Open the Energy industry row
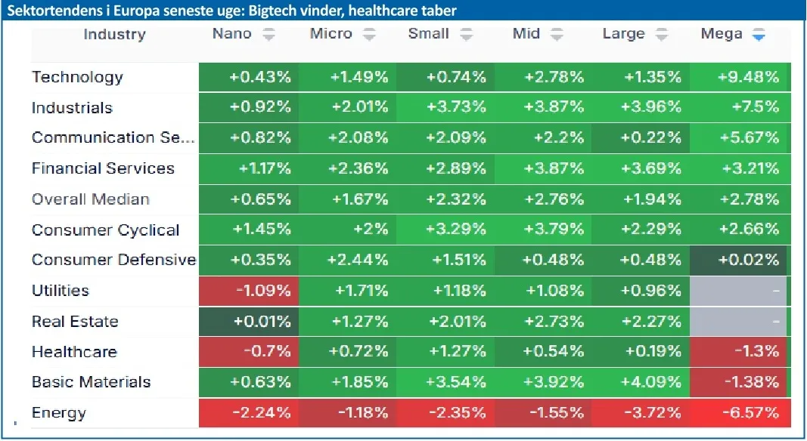 (59, 413)
